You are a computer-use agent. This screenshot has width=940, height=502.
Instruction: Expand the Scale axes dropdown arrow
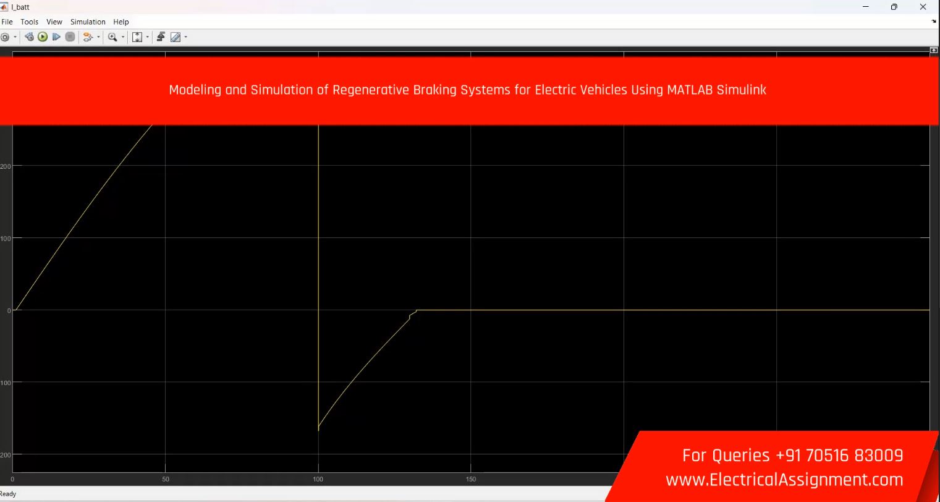pyautogui.click(x=147, y=37)
